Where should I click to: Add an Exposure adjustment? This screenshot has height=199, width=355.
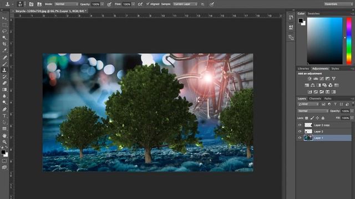click(328, 78)
